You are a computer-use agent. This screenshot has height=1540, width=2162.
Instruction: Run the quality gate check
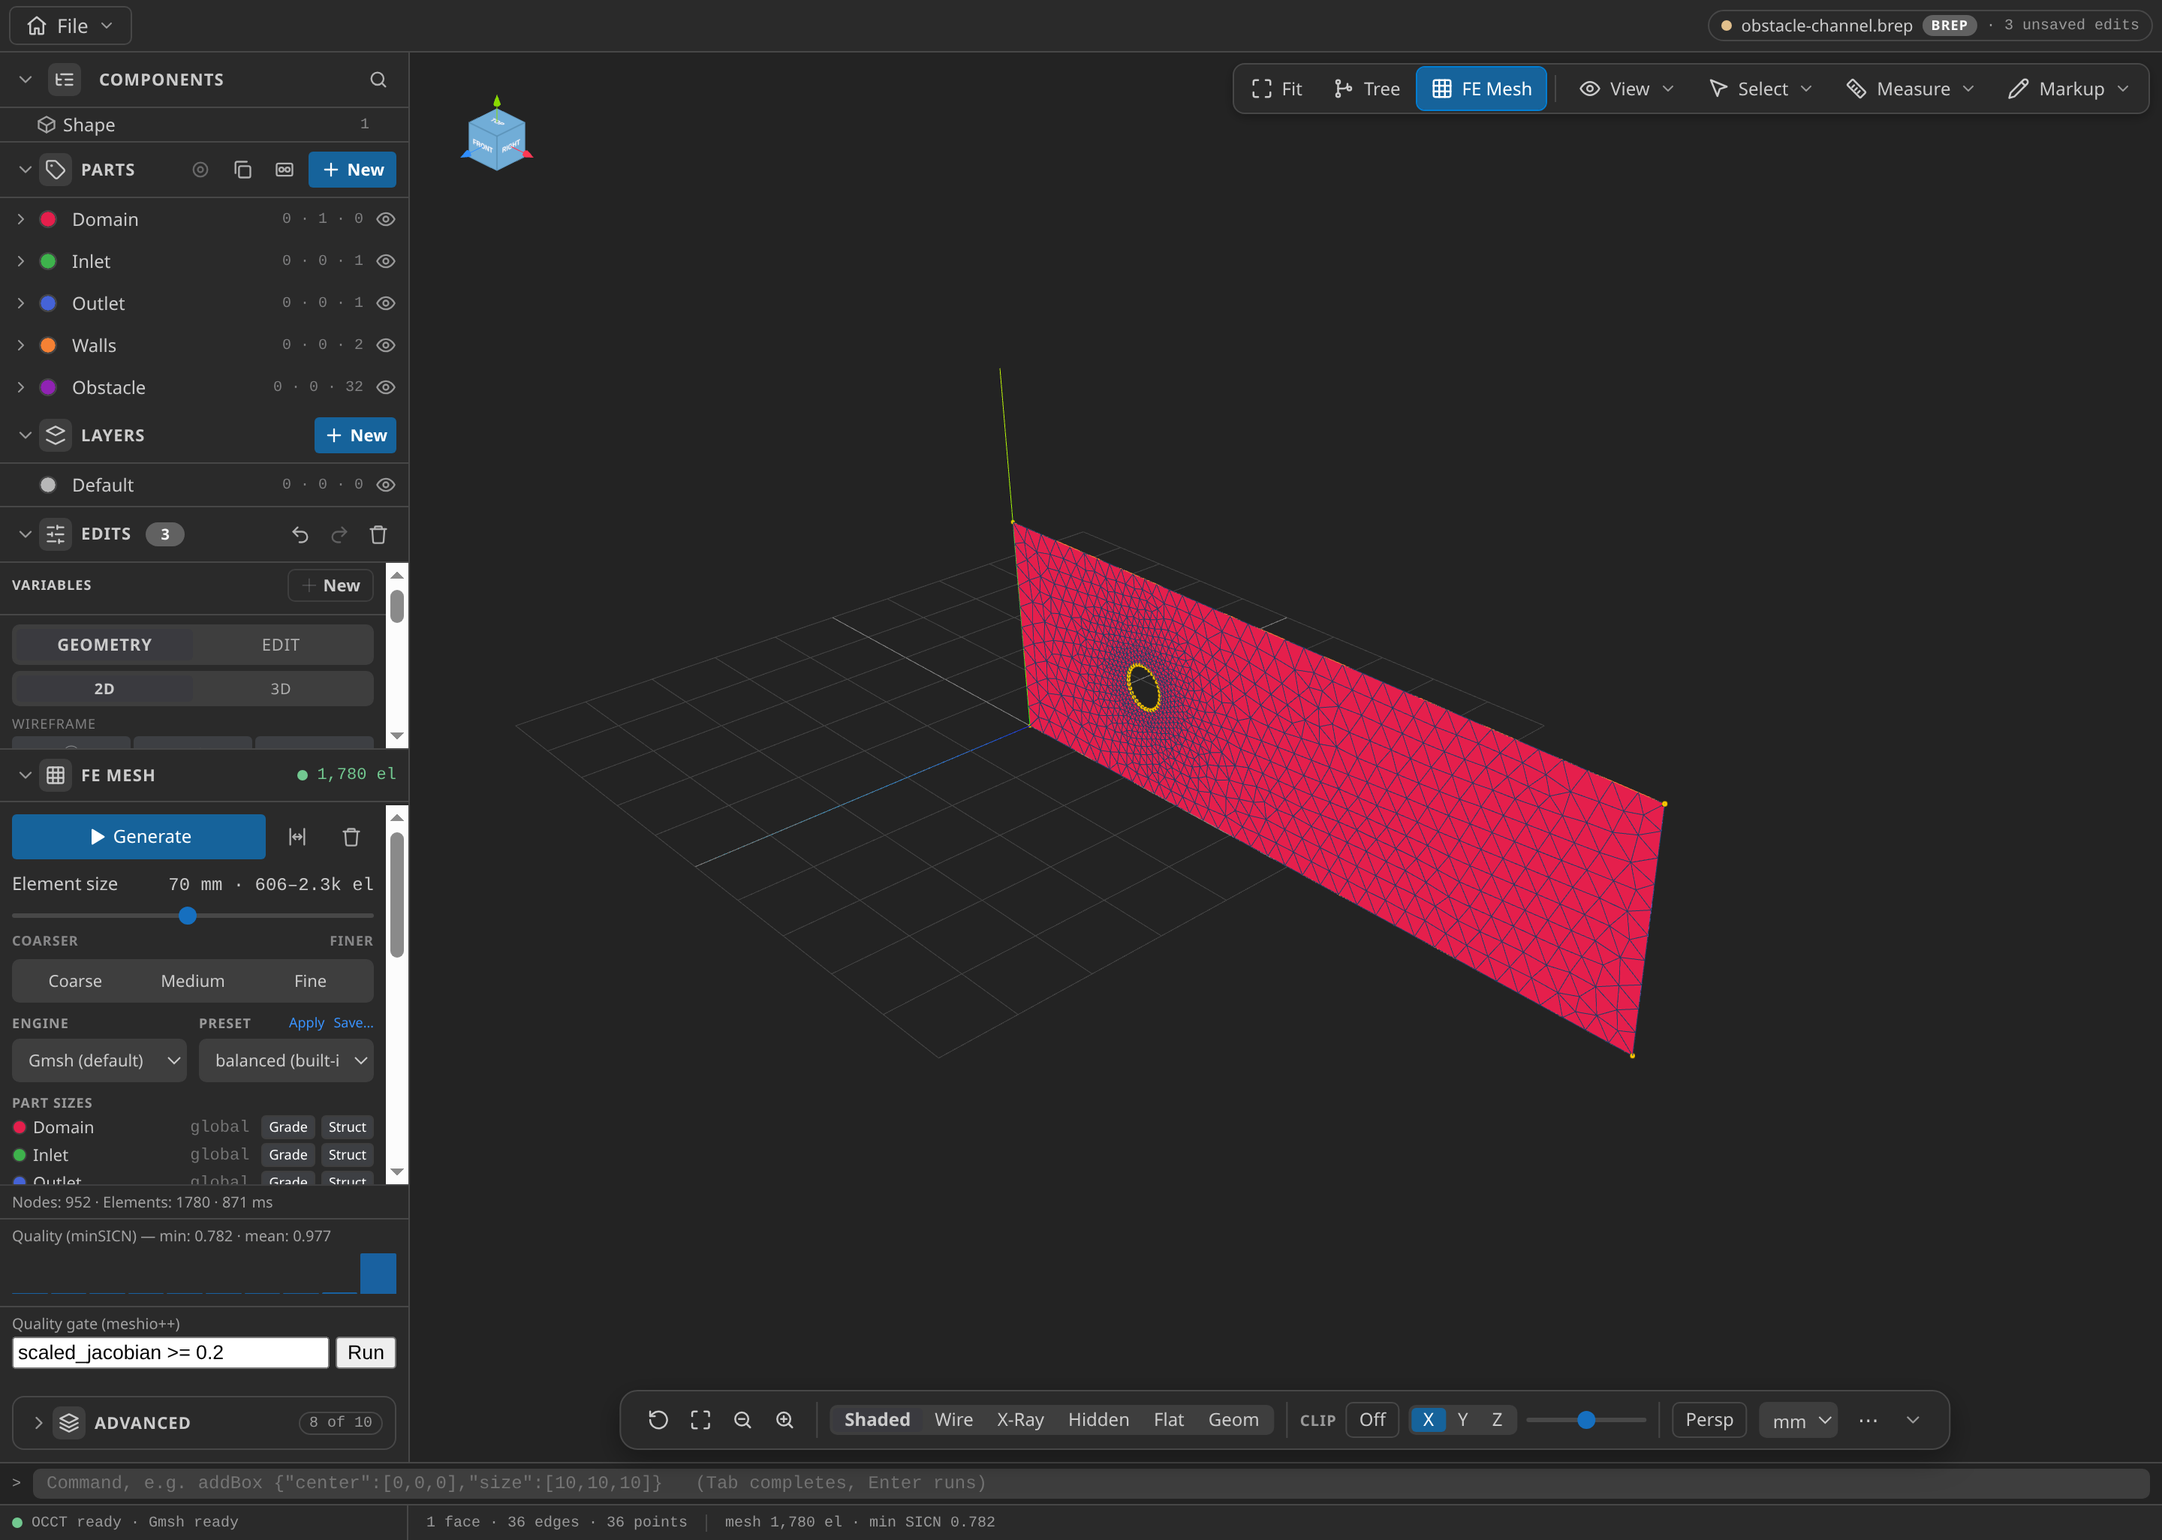tap(365, 1352)
